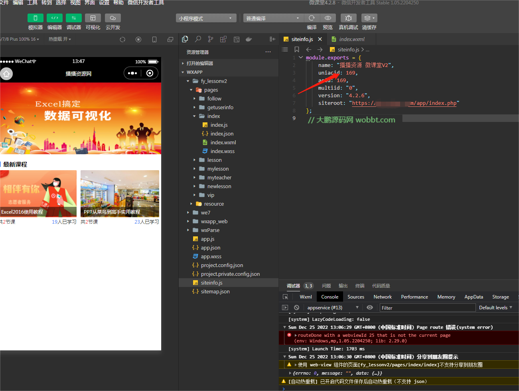The image size is (519, 391).
Task: Open the 工具 menu in the menu bar
Action: (x=32, y=3)
